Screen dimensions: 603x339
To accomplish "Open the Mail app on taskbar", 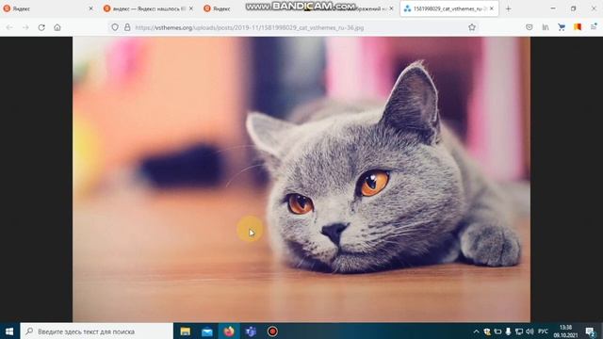I will [x=207, y=331].
